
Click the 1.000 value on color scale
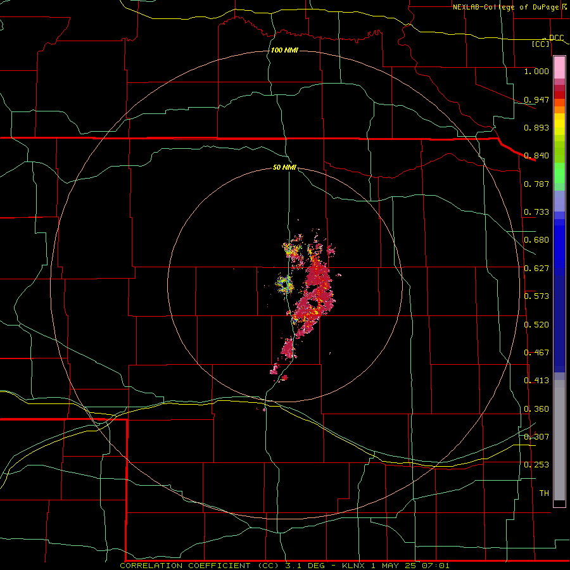(x=536, y=71)
